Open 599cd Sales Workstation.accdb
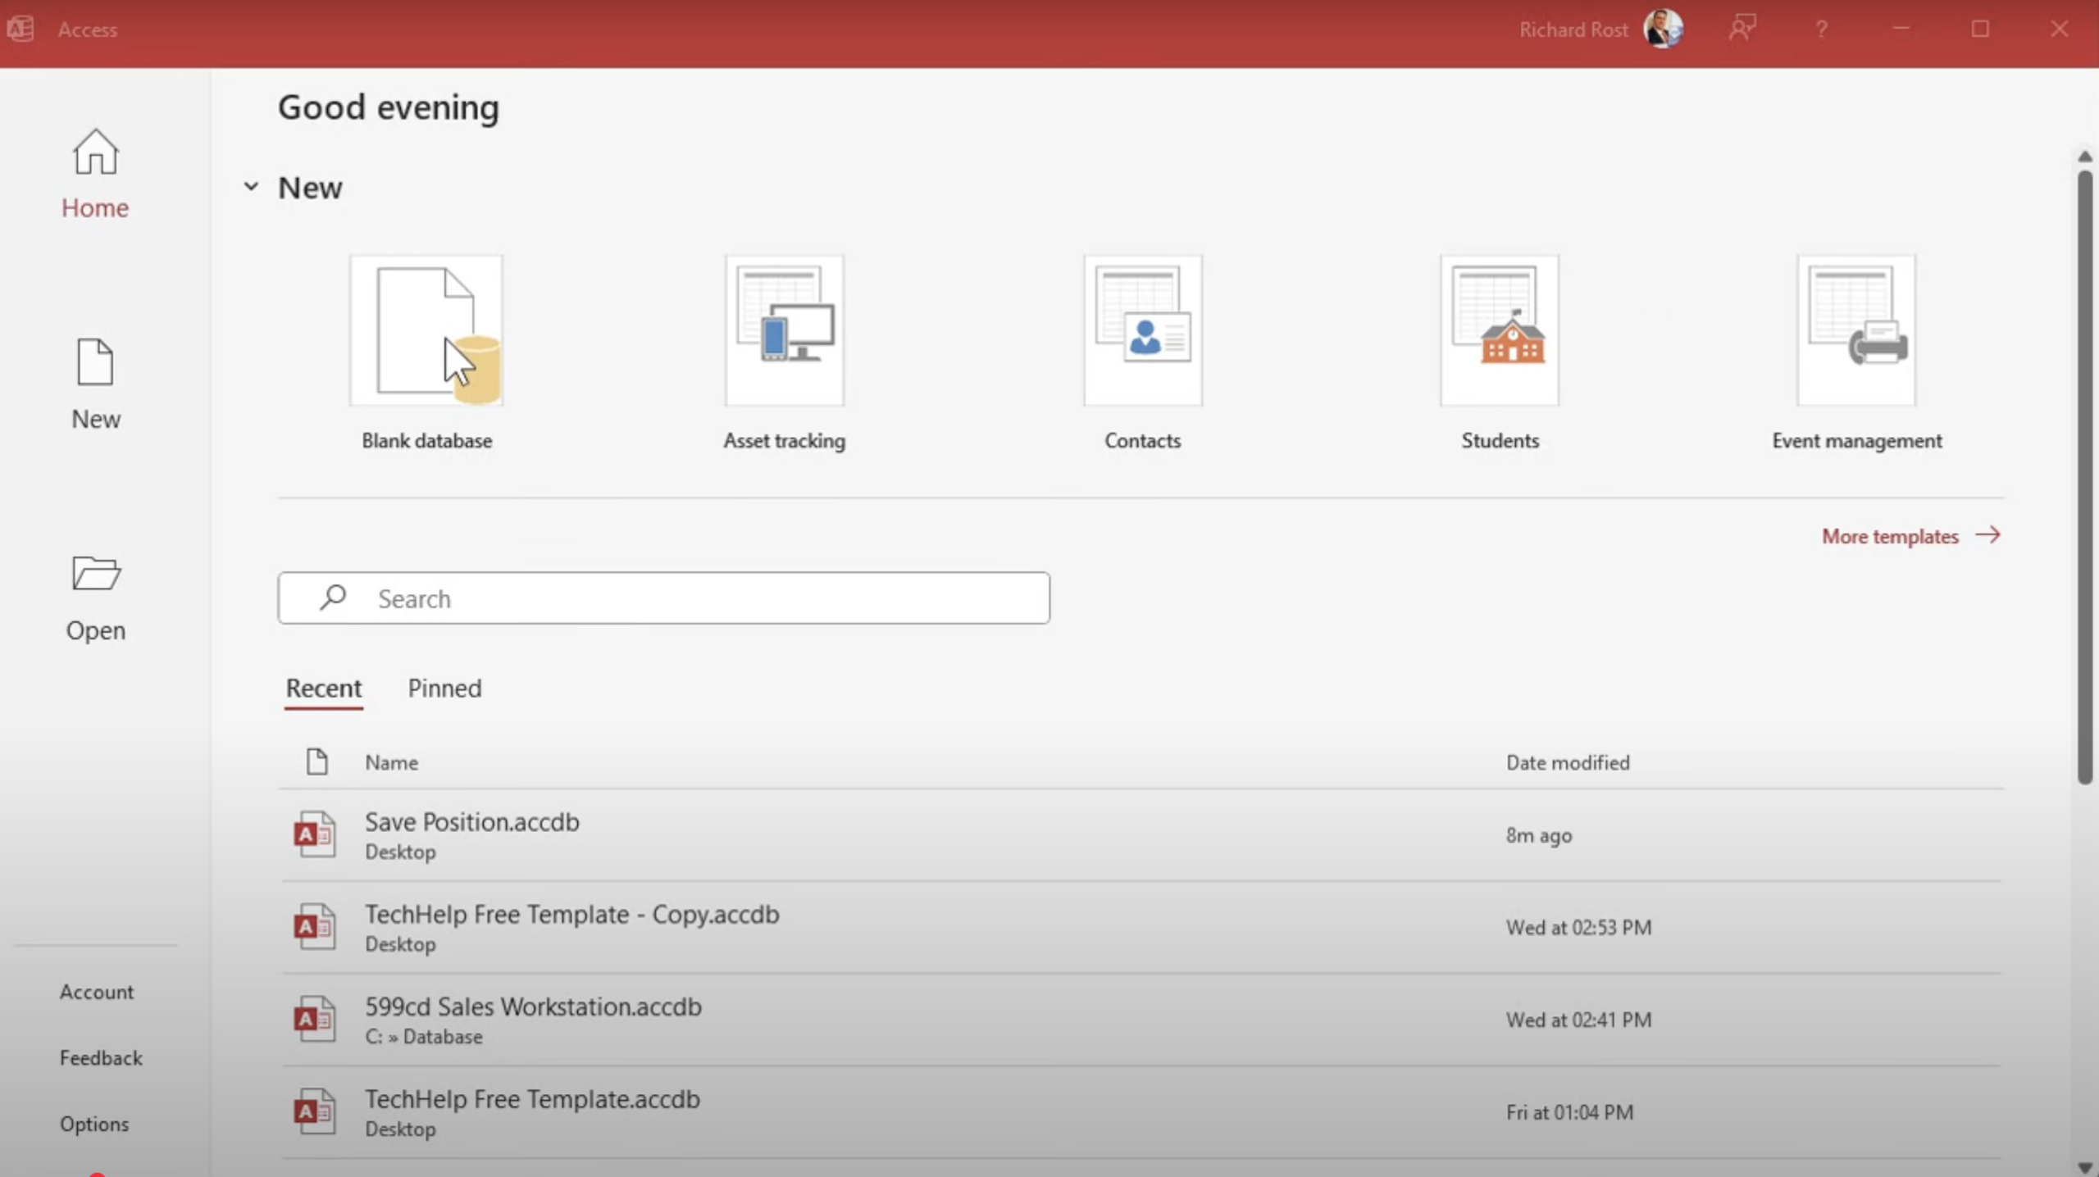2099x1177 pixels. coord(1141,1020)
